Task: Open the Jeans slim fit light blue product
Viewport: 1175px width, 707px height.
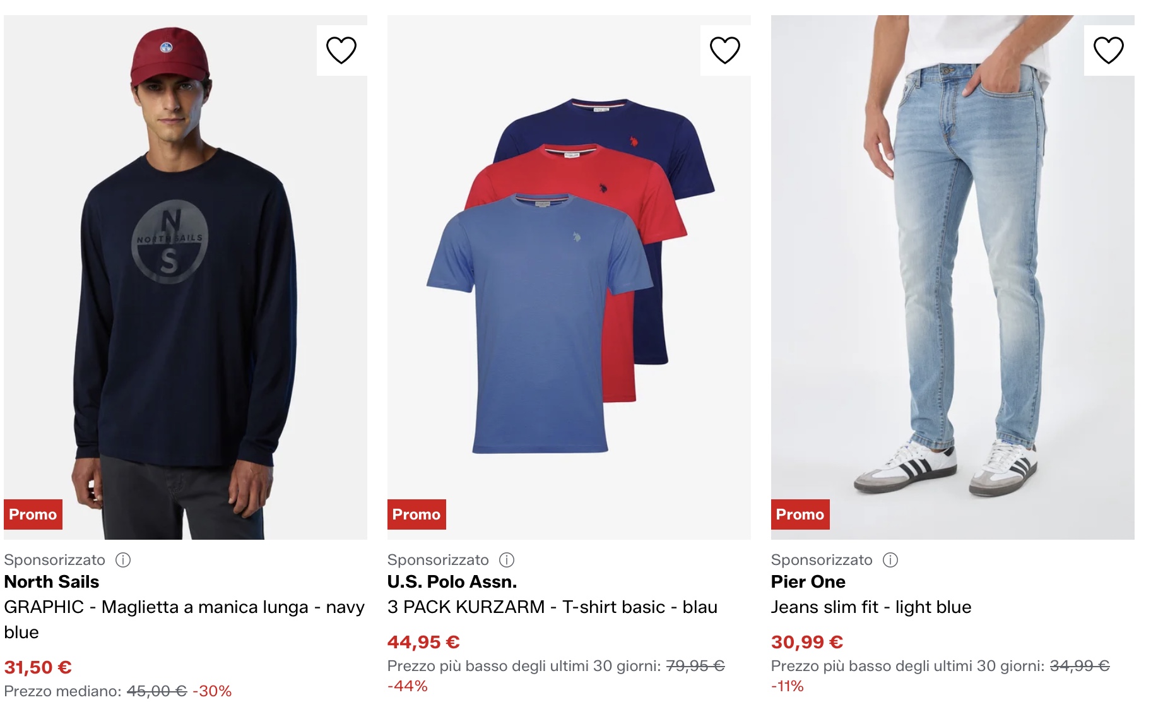Action: pyautogui.click(x=872, y=607)
